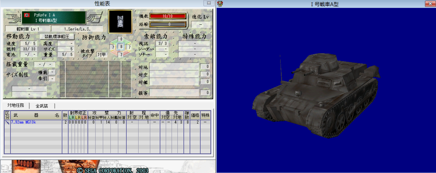Click the German flag icon beside PzKpfw I A
Image resolution: width=436 pixels, height=173 pixels.
(x=27, y=15)
